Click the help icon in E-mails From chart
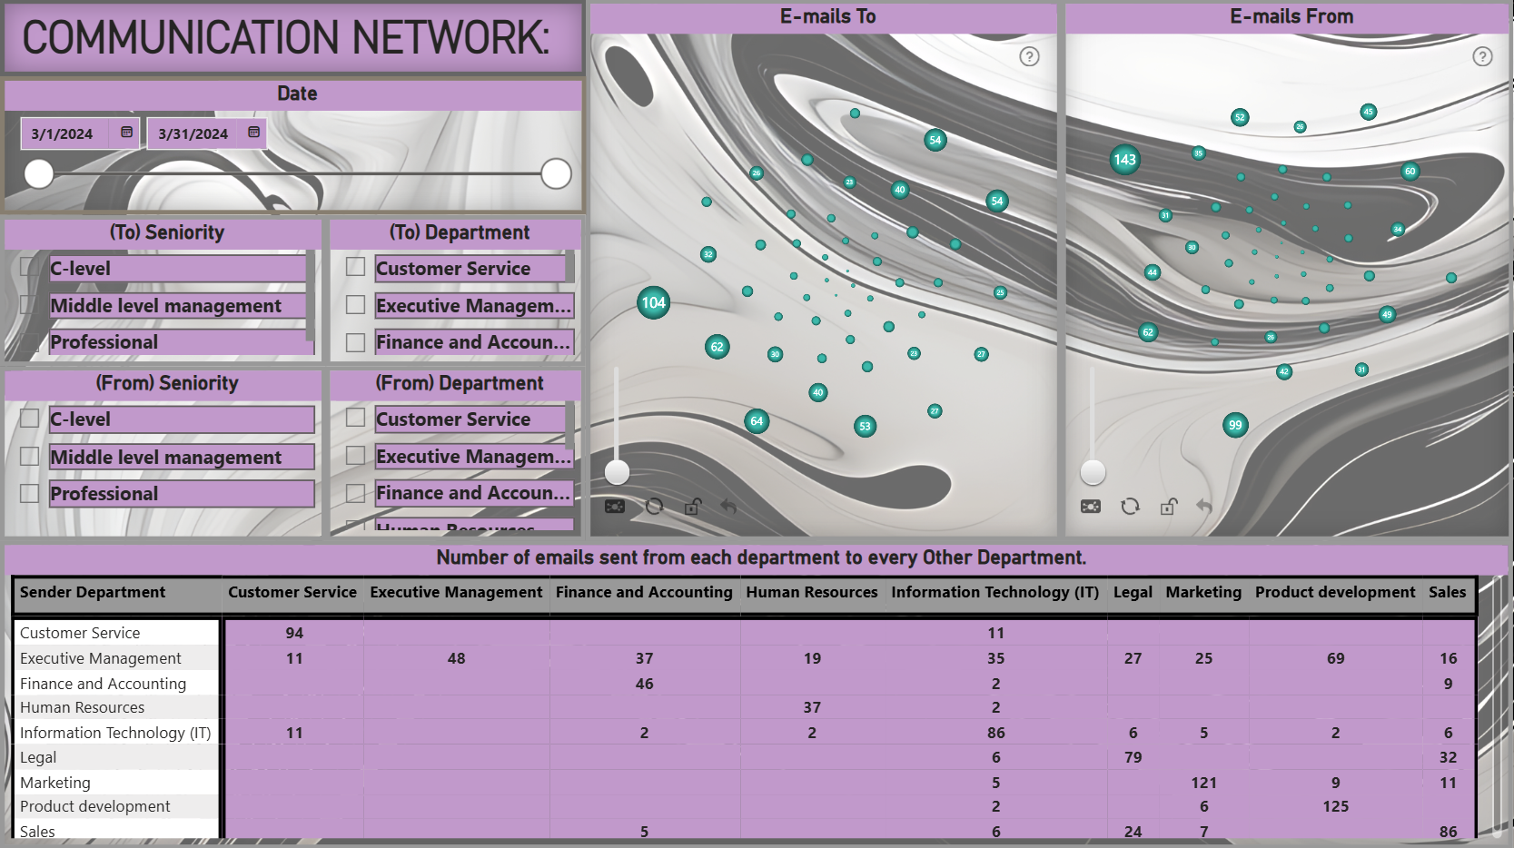 1482,56
